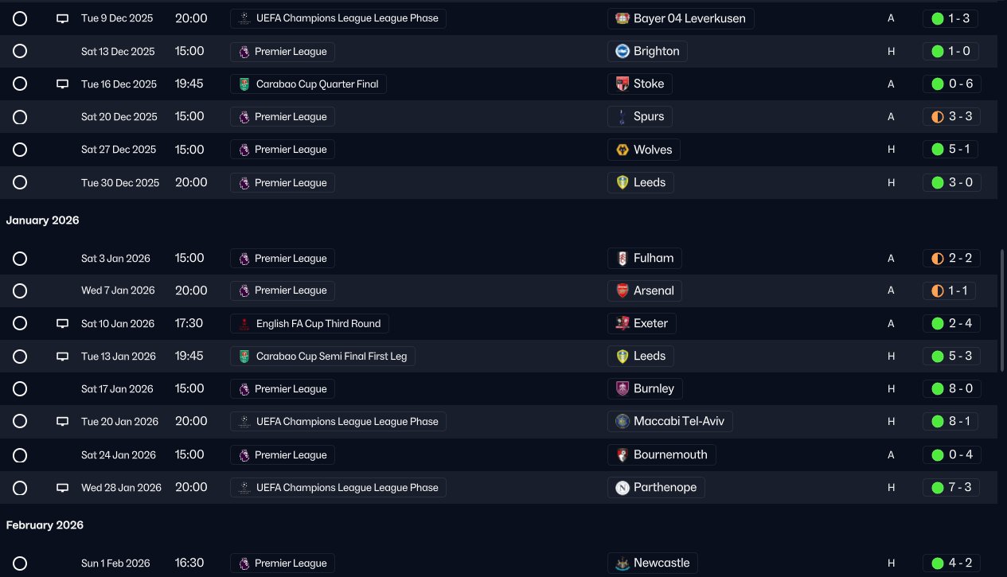Click the Wolves club crest icon
Viewport: 1007px width, 577px height.
(x=623, y=150)
